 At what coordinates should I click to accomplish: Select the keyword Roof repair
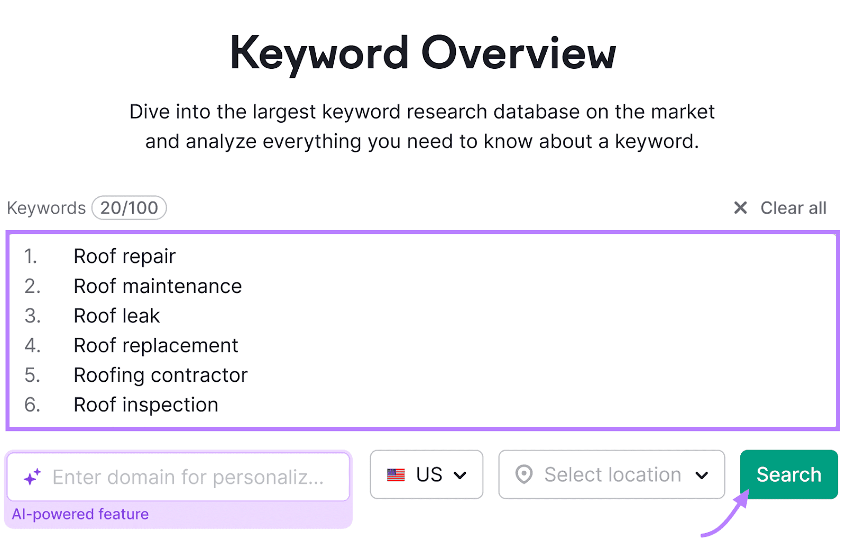coord(124,256)
